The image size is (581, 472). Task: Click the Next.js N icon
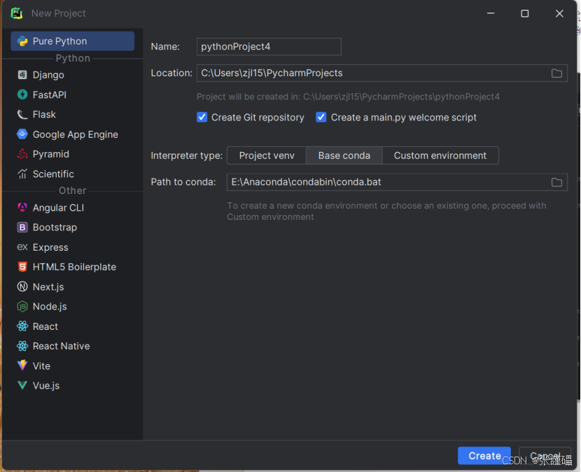tap(22, 286)
